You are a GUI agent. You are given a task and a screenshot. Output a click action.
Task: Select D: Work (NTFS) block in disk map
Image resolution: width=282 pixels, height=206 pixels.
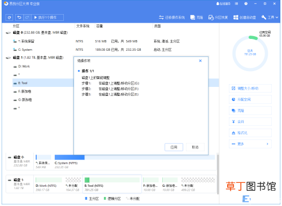(49, 185)
